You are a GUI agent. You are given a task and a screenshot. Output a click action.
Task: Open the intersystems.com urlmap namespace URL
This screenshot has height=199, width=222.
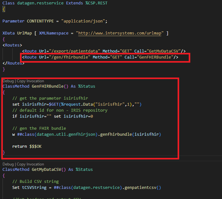(x=119, y=33)
